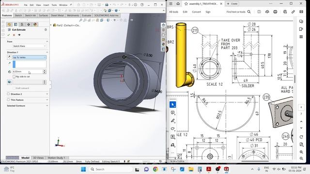Screen dimensions: 310x174
Task: Open Chrome from the taskbar
Action: tap(155, 169)
